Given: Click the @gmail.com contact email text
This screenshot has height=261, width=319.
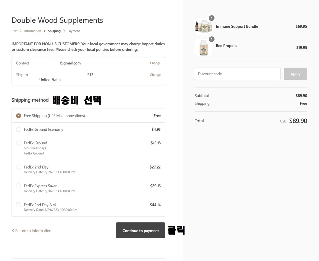Looking at the screenshot, I should pos(70,63).
